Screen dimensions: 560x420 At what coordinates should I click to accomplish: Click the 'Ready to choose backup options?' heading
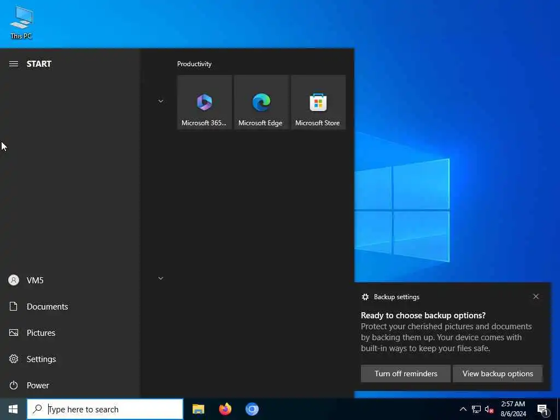click(423, 316)
